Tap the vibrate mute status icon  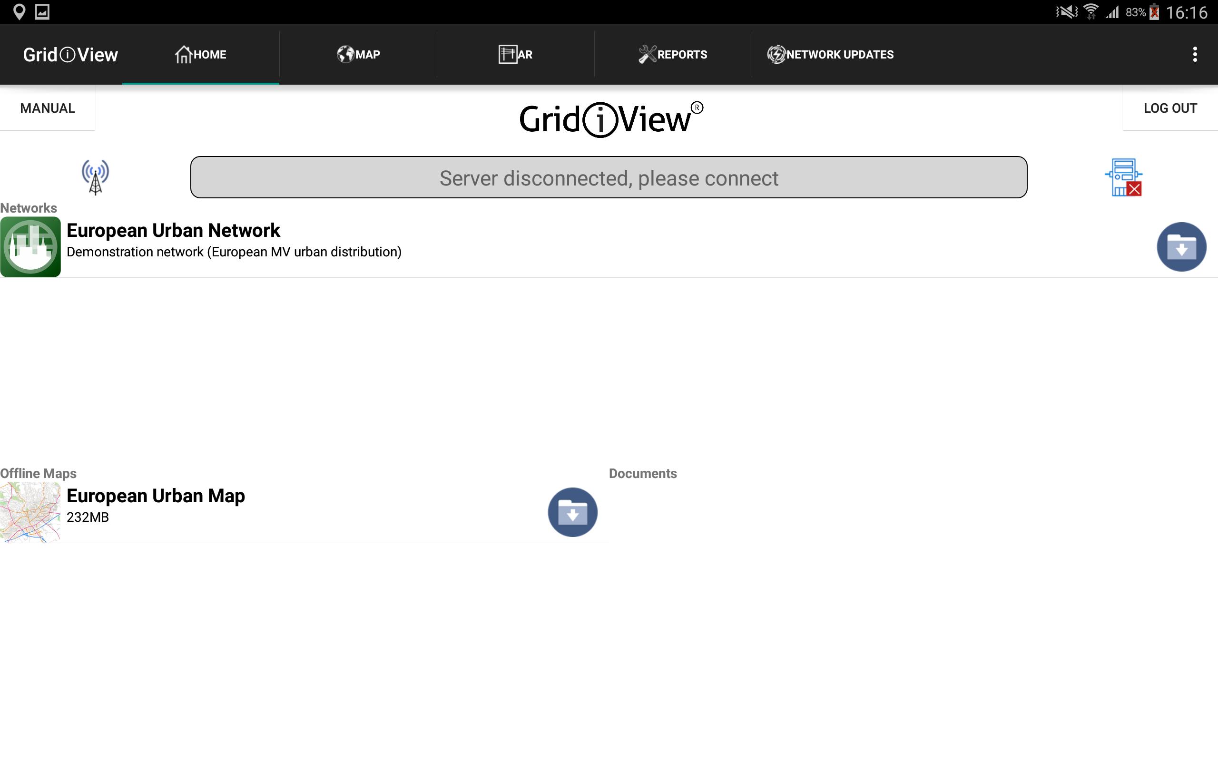tap(1067, 11)
